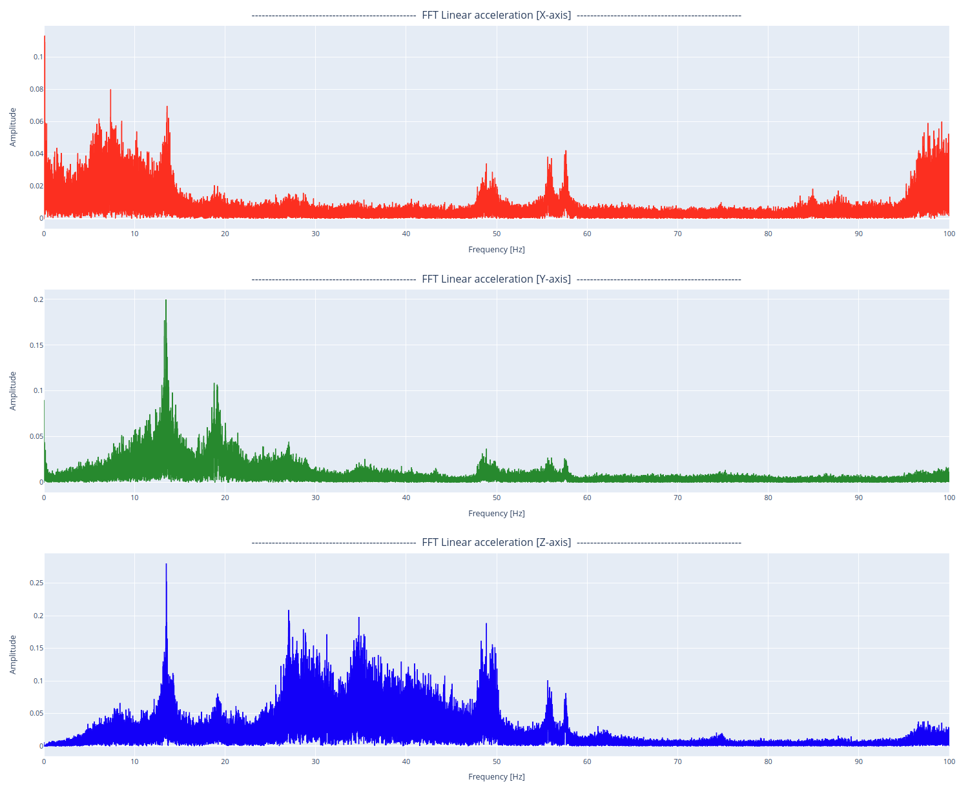Click the 0.25 amplitude tick on the Z-axis plot
Image resolution: width=970 pixels, height=786 pixels.
(37, 583)
